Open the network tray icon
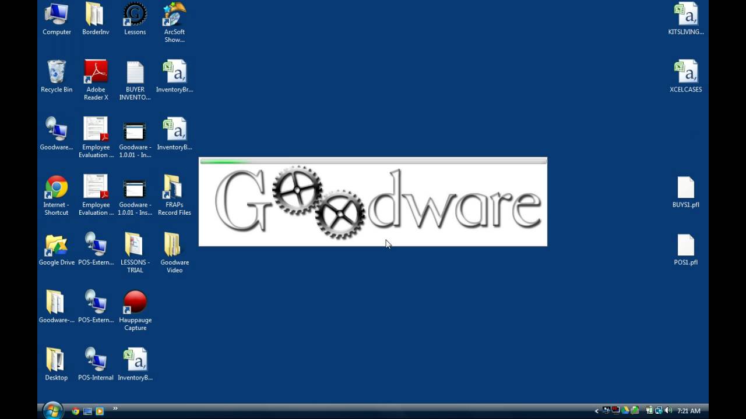Screen dimensions: 746x419 [658, 410]
